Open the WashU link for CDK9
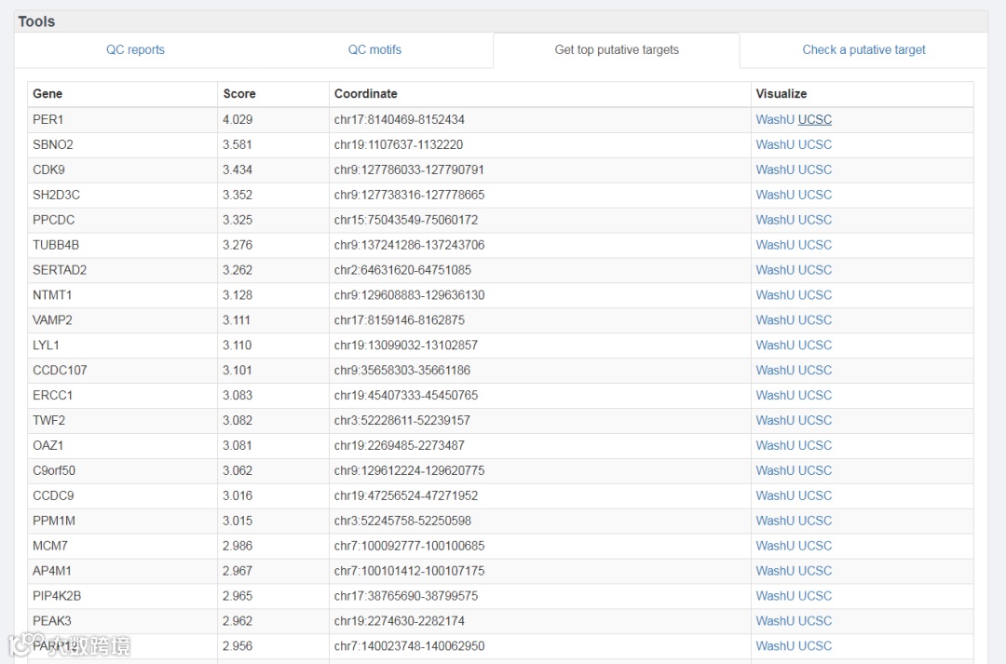This screenshot has height=664, width=1006. [775, 169]
